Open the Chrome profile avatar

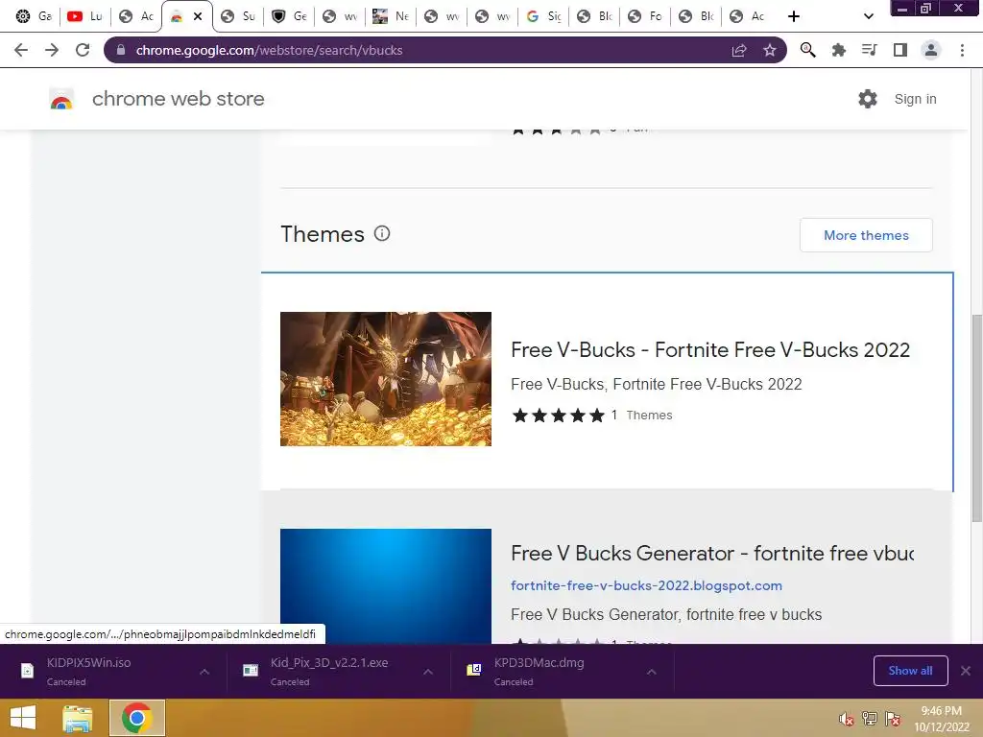pos(931,50)
